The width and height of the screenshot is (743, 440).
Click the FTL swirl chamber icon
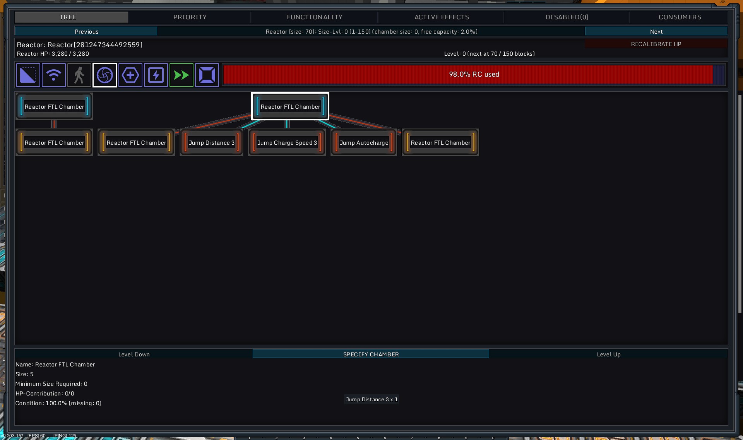pyautogui.click(x=105, y=75)
